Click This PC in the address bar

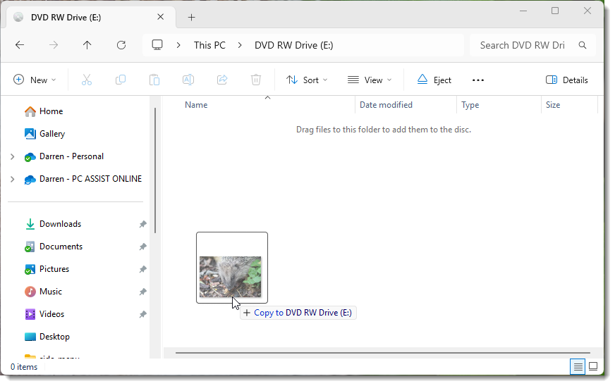pos(209,46)
